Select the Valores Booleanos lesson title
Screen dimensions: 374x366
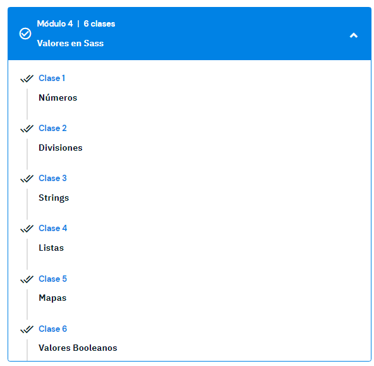pyautogui.click(x=78, y=348)
